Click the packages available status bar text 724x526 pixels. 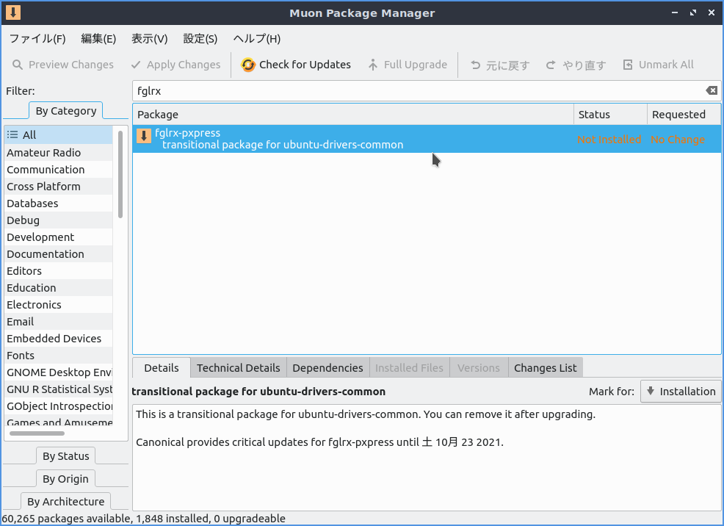click(144, 519)
